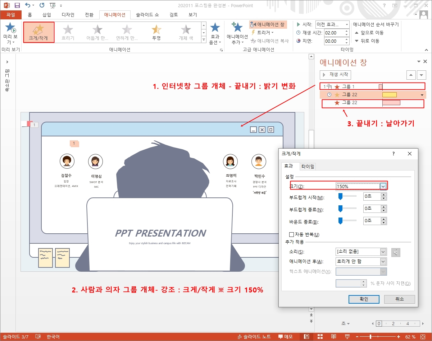Viewport: 432px width, 341px height.
Task: Open animation pane options dropdown arrow
Action: pos(418,62)
